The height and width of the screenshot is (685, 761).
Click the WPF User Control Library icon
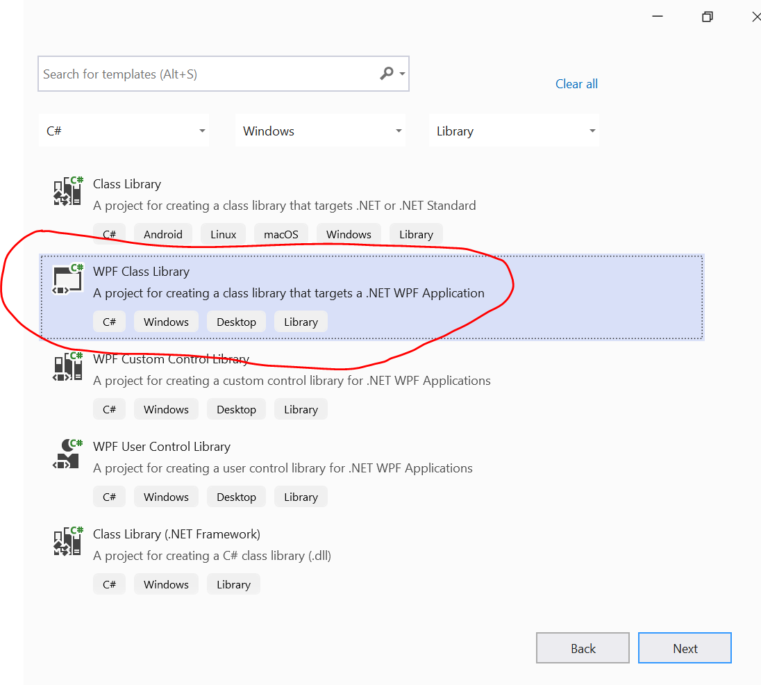pyautogui.click(x=67, y=454)
